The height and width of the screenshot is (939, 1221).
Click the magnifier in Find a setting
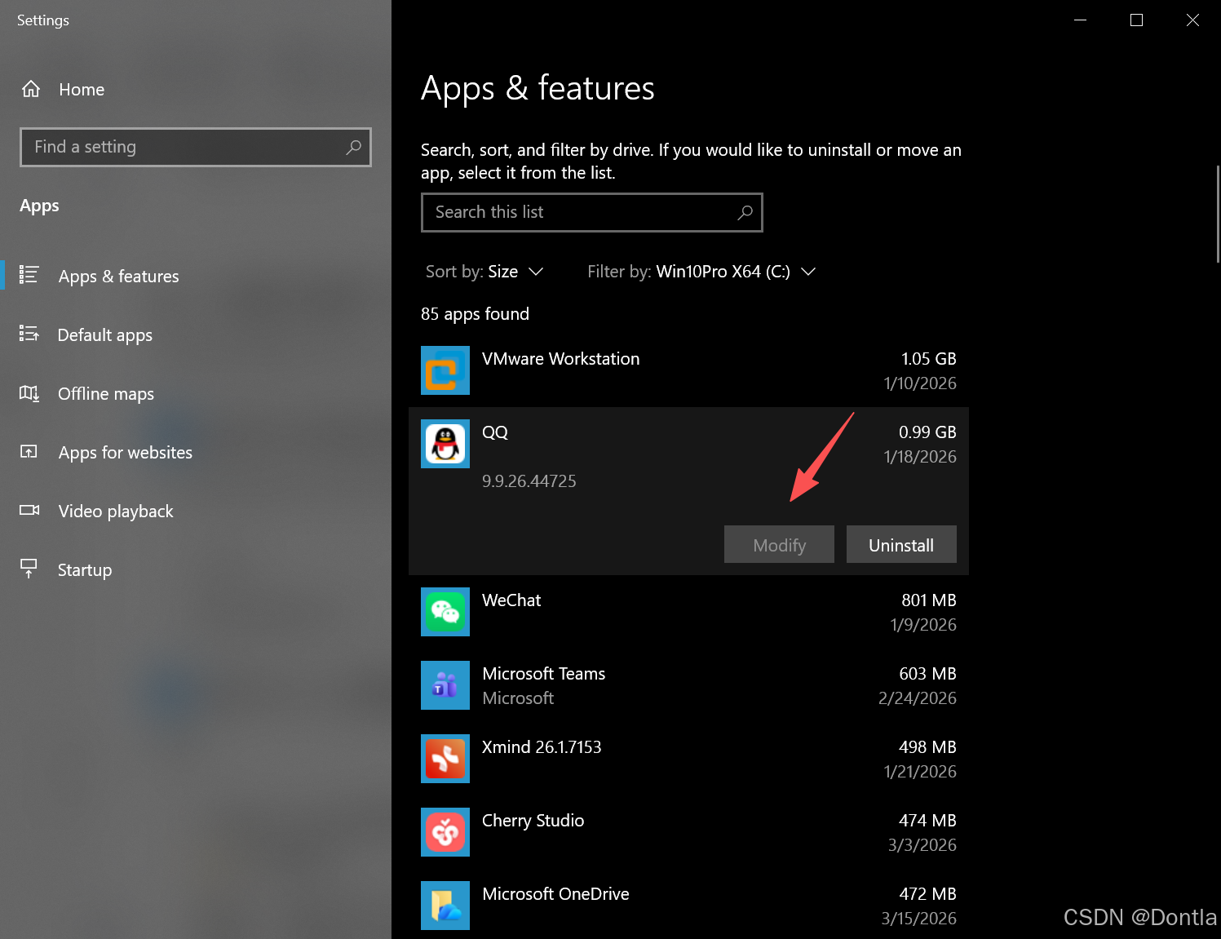[x=353, y=147]
